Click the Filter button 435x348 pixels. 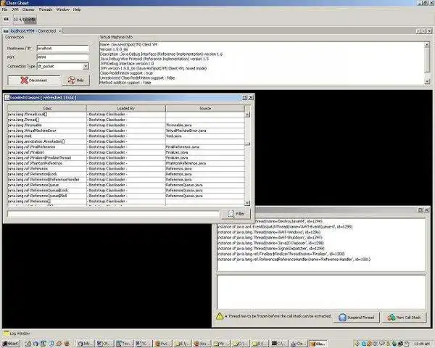tap(236, 214)
